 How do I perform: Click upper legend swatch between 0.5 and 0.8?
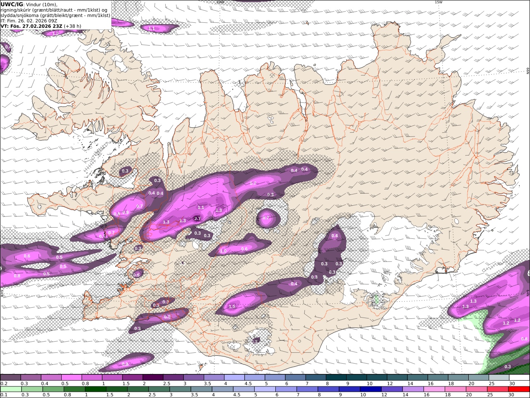[x=71, y=378]
